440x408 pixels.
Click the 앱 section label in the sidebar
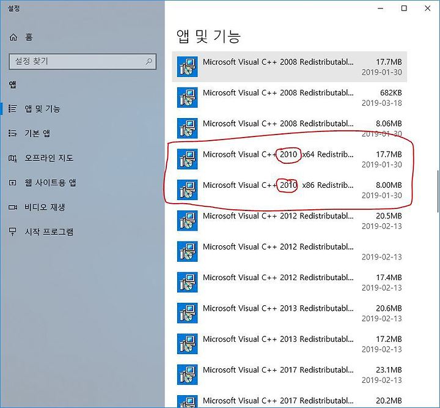12,84
